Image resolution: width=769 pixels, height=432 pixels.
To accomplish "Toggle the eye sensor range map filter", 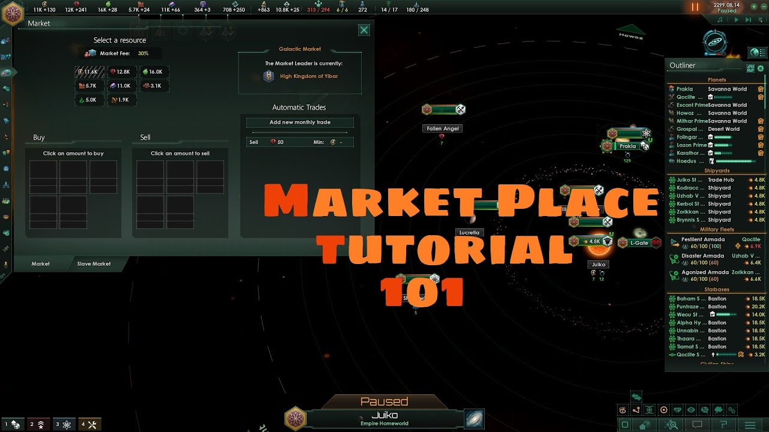I will (x=691, y=410).
